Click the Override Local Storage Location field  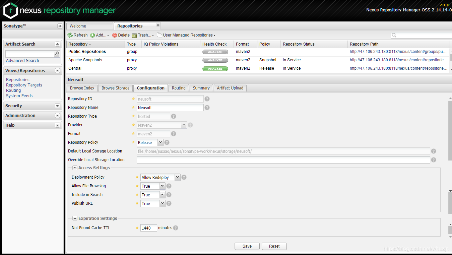point(283,160)
